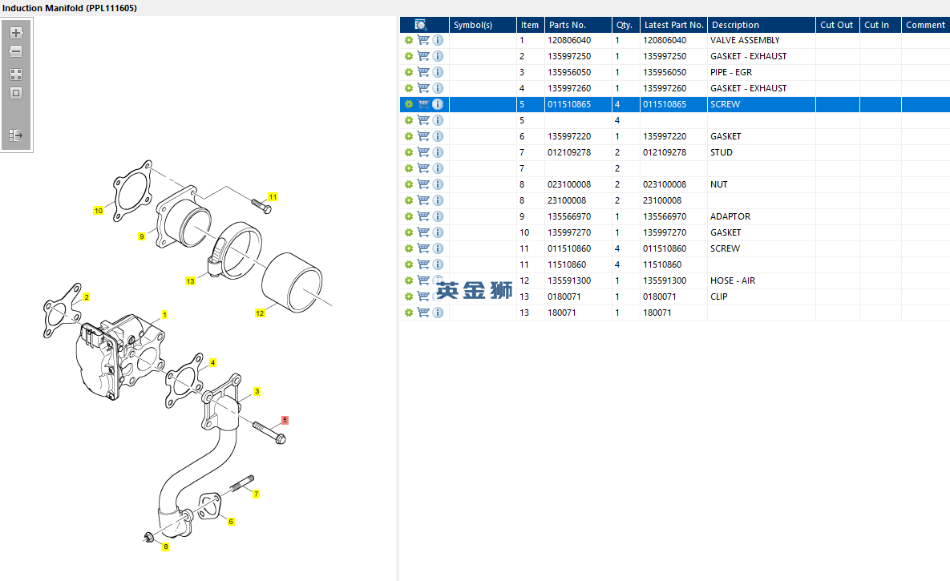This screenshot has width=950, height=581.
Task: Select the PIPE - EGR description
Action: 731,72
